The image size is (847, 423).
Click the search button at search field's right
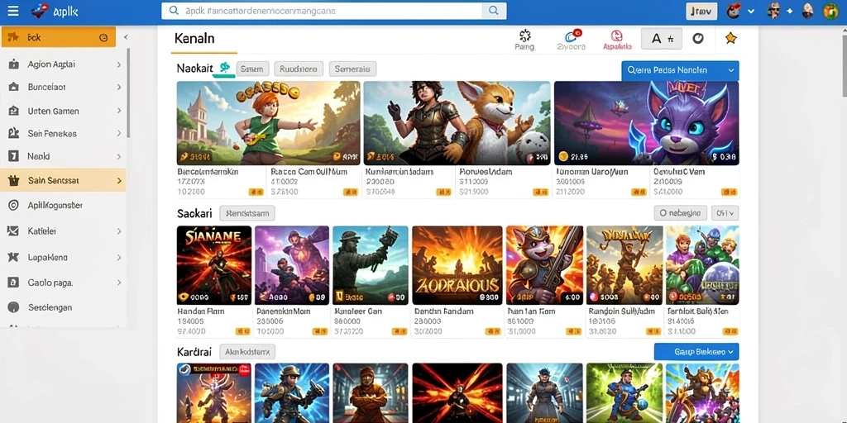pyautogui.click(x=494, y=10)
